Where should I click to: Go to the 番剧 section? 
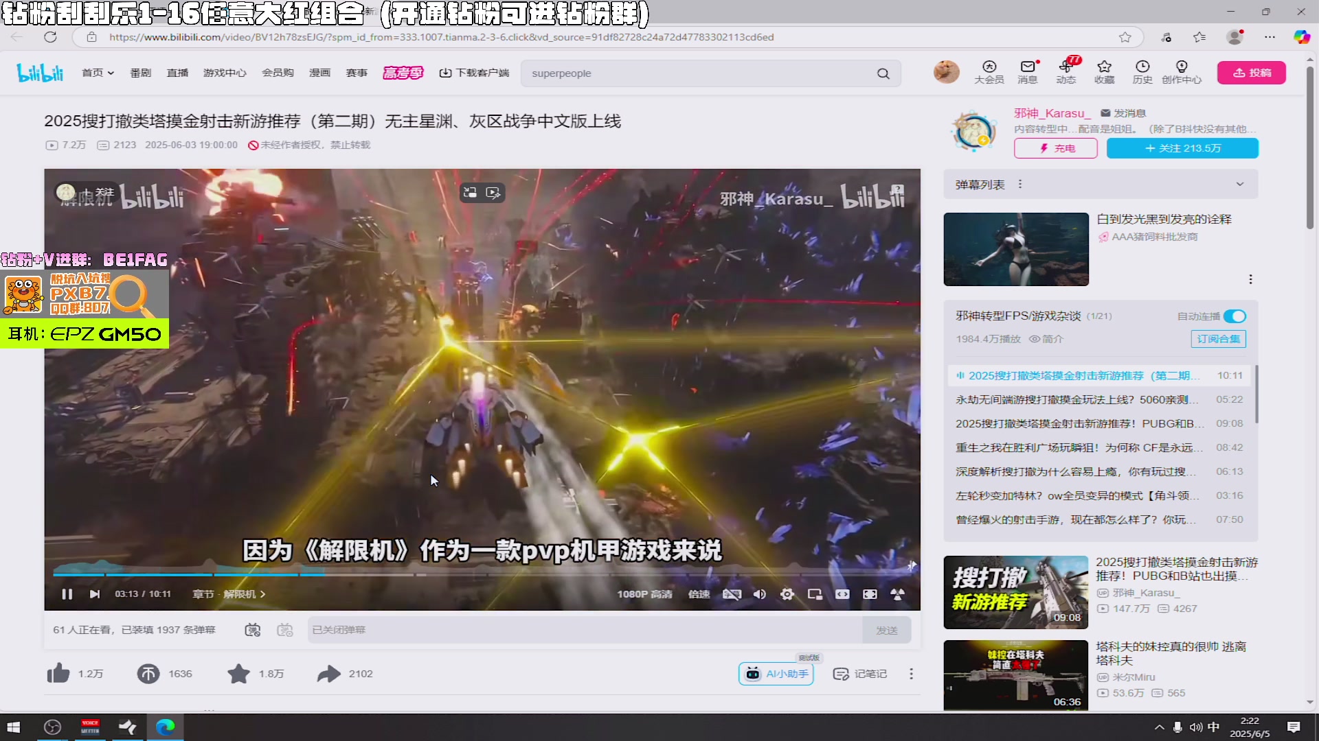click(140, 73)
